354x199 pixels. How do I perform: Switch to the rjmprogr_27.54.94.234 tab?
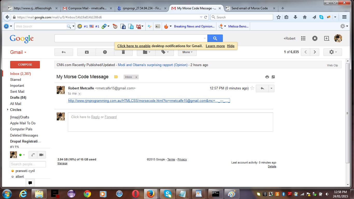pos(142,8)
